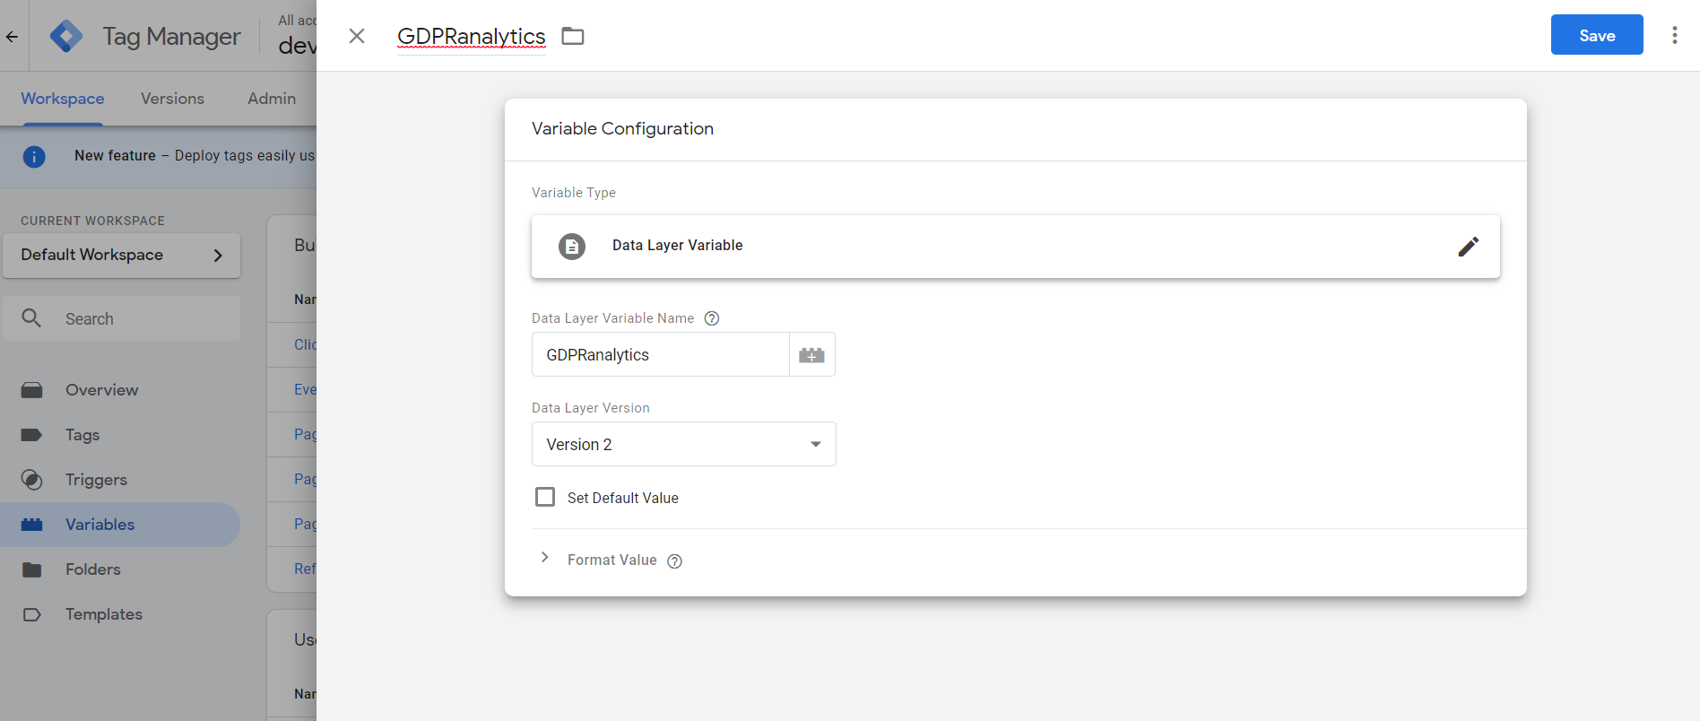This screenshot has height=721, width=1700.
Task: Switch to the Versions tab
Action: coord(172,99)
